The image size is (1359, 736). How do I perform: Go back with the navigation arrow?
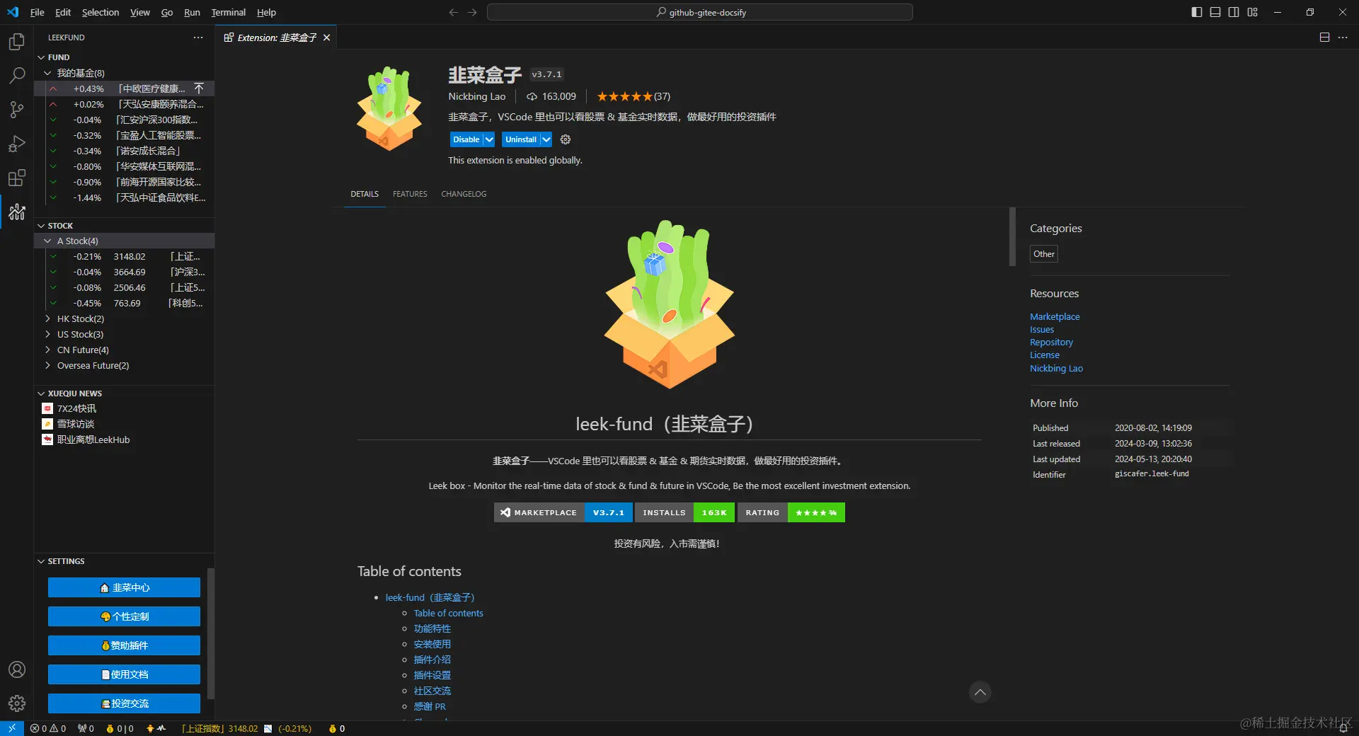[x=454, y=12]
